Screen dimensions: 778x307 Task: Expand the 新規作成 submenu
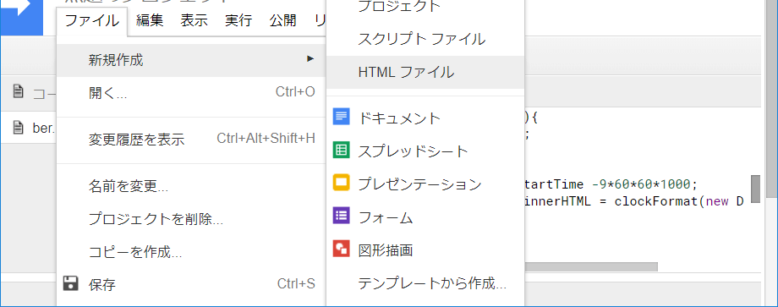pos(191,61)
